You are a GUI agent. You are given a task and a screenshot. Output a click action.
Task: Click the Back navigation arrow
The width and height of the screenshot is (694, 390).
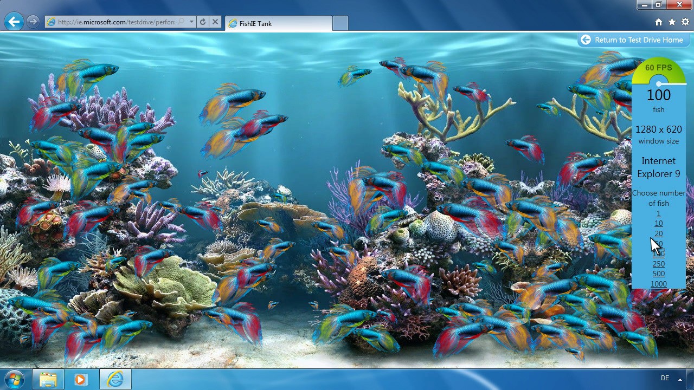click(14, 22)
